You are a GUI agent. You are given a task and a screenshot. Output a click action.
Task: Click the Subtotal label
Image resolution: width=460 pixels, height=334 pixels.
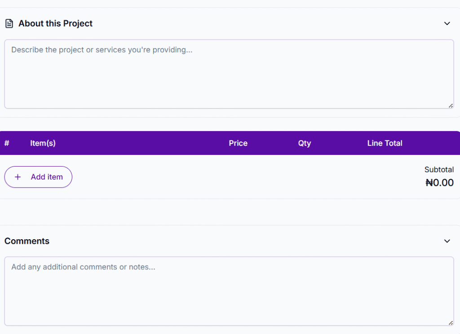pyautogui.click(x=439, y=170)
